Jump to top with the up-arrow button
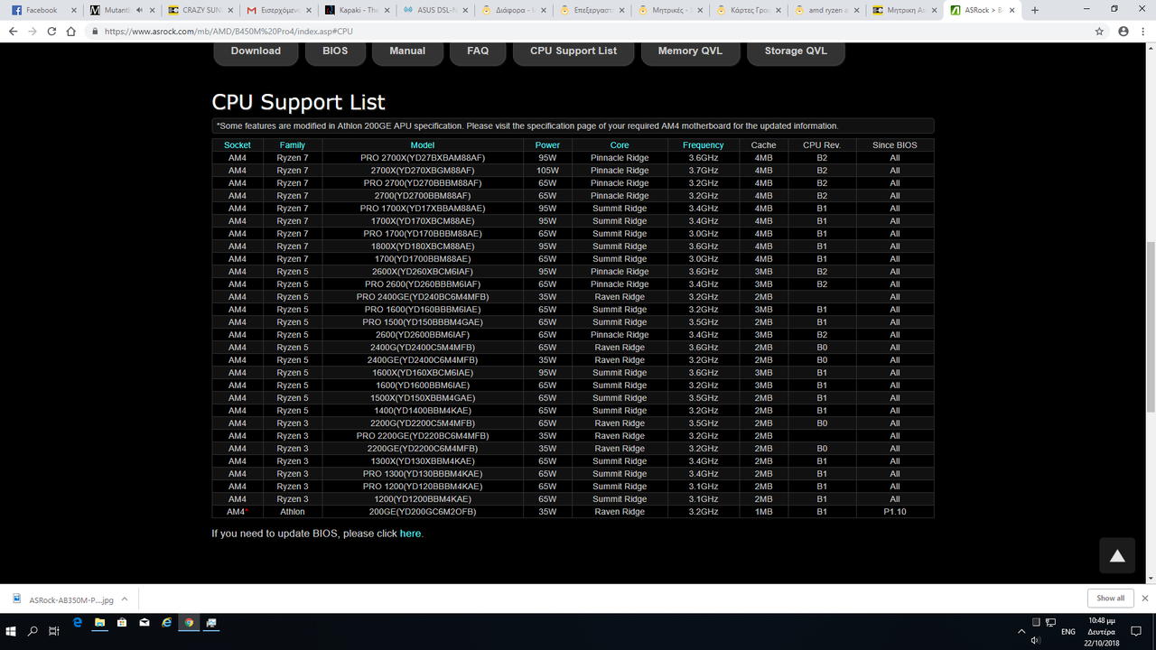 [x=1117, y=556]
